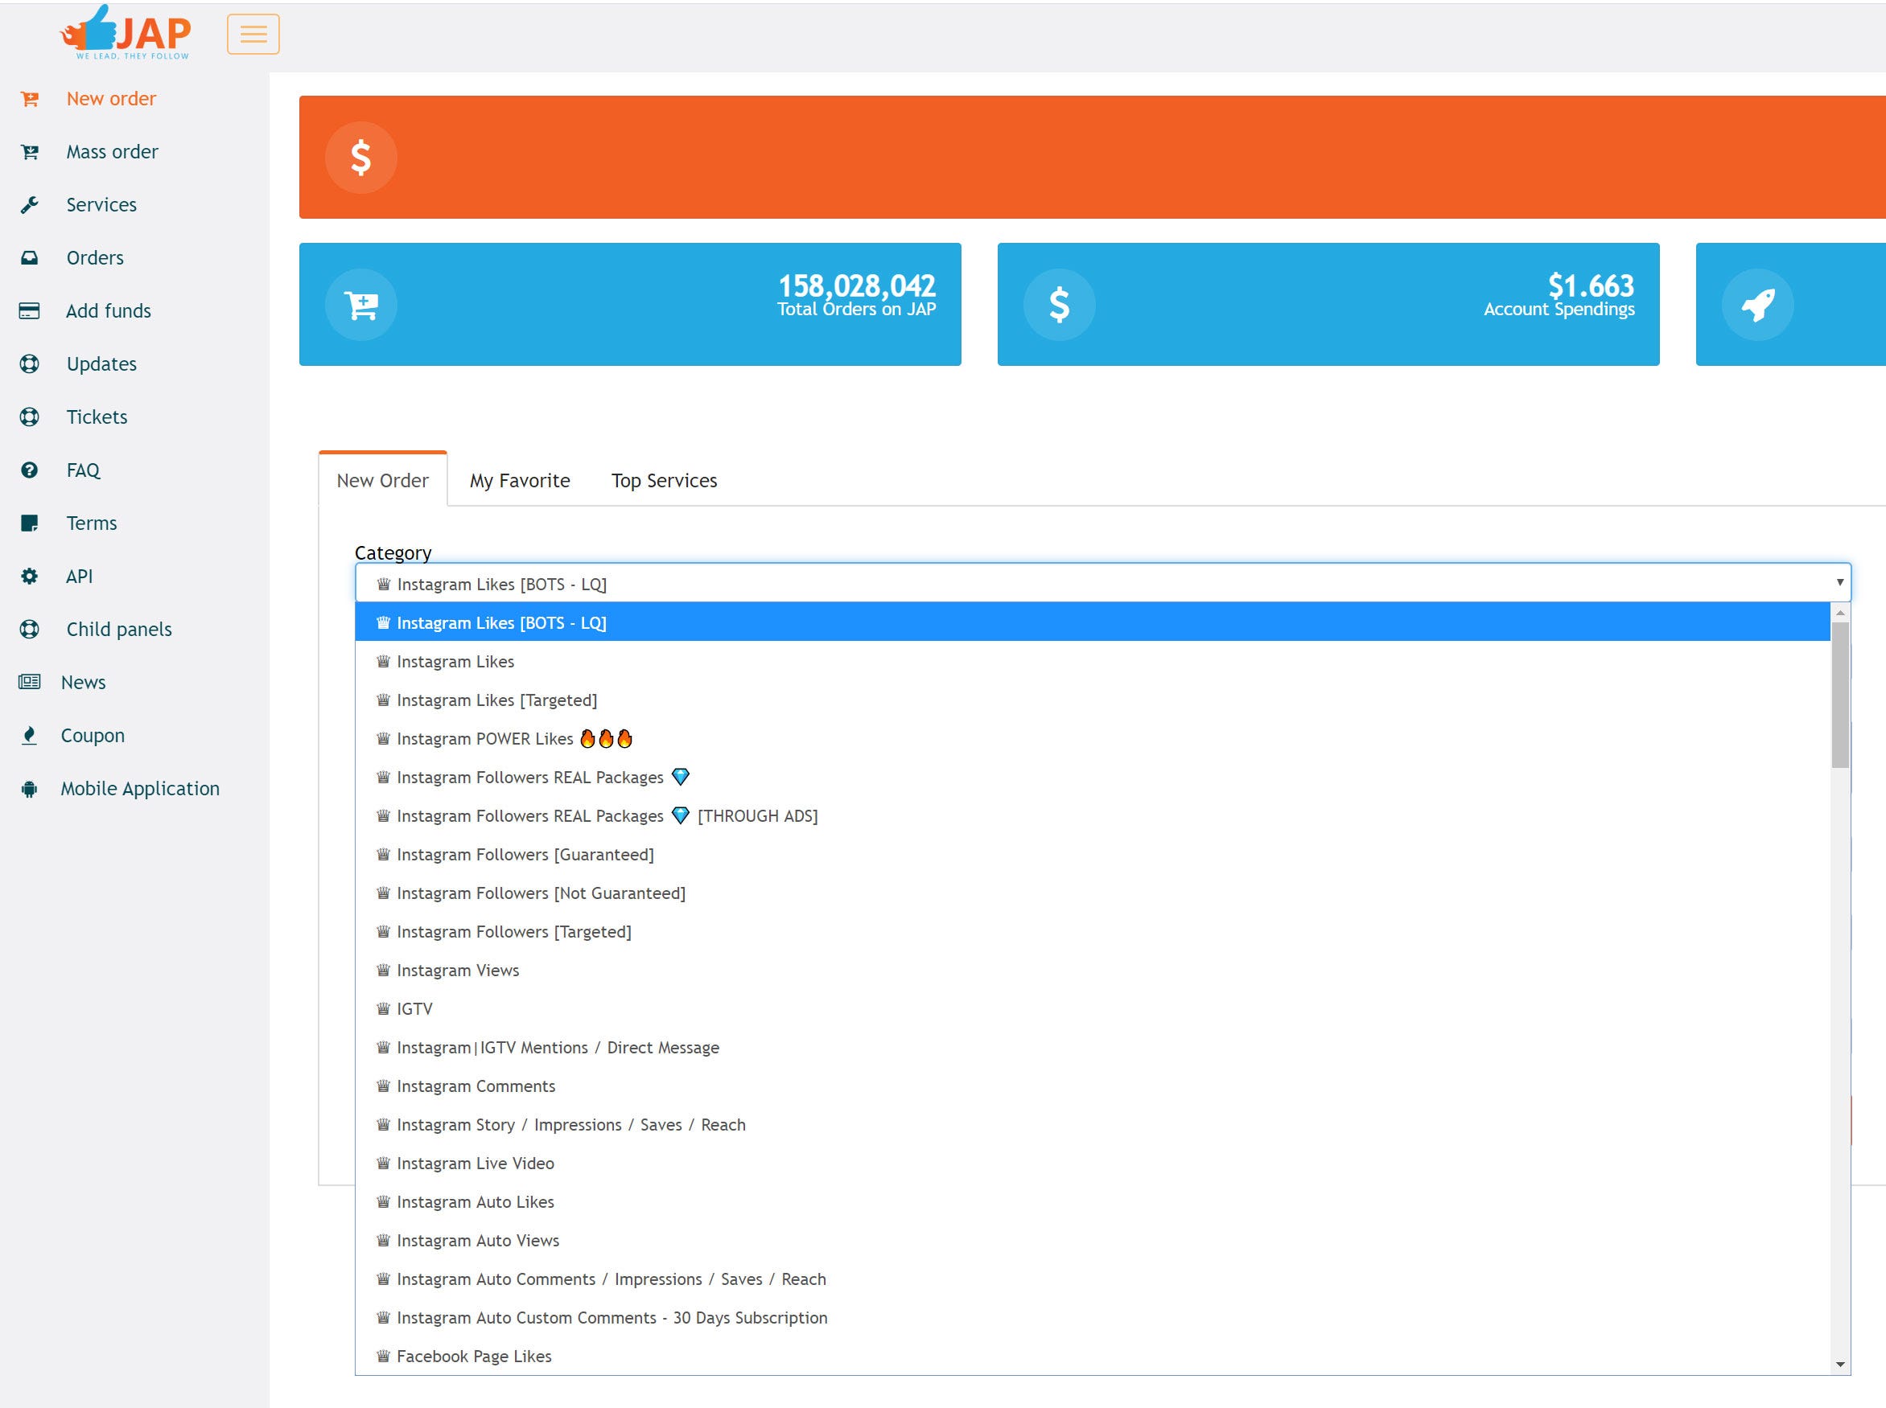The width and height of the screenshot is (1886, 1408).
Task: Open the Child panels link
Action: [x=119, y=629]
